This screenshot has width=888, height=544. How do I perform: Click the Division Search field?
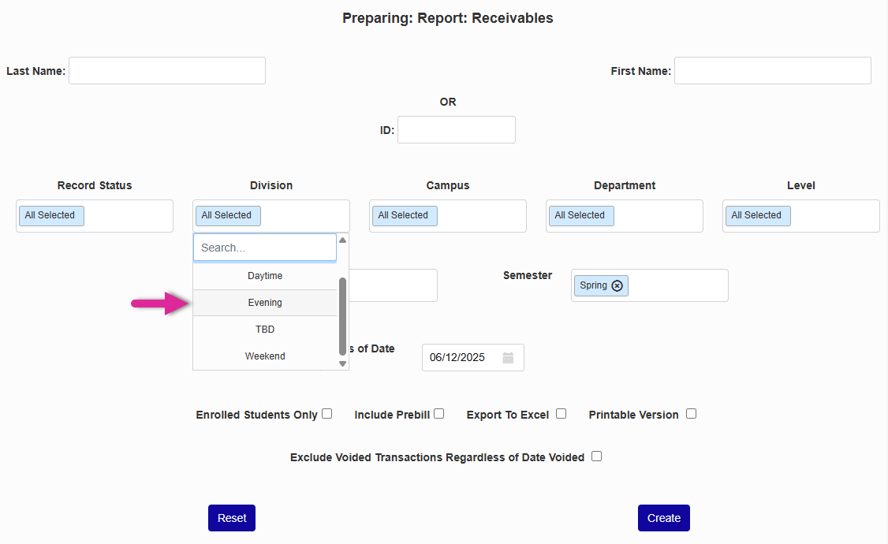coord(265,248)
